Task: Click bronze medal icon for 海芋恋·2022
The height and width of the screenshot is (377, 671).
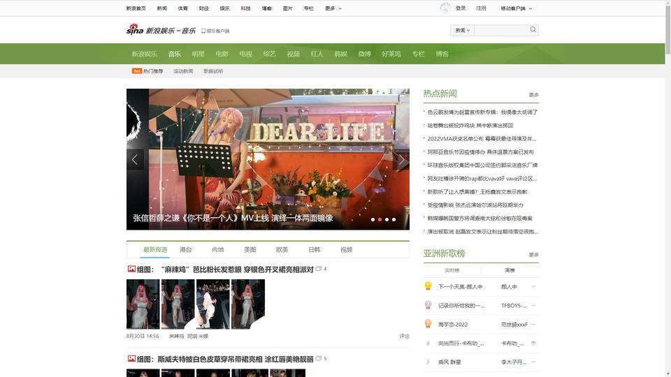Action: coord(428,323)
